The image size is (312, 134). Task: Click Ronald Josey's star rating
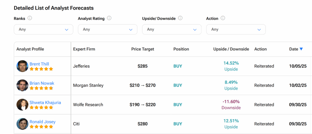click(41, 127)
